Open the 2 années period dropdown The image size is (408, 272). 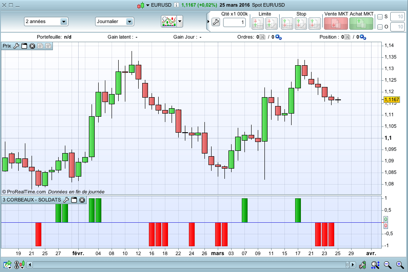[x=46, y=22]
